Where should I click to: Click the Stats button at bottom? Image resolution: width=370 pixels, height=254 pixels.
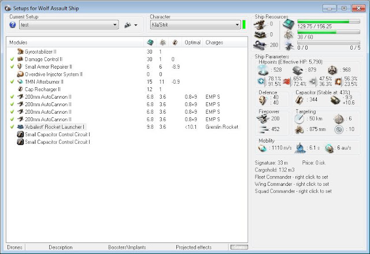pos(239,247)
